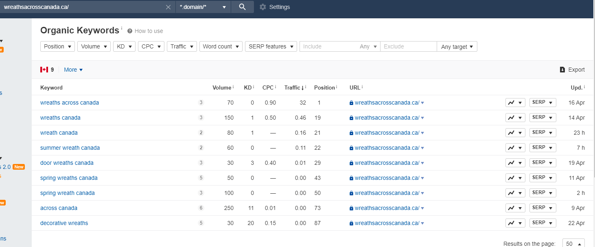Open keyword link door wreaths canada
Screen dimensions: 595x247
pyautogui.click(x=67, y=163)
